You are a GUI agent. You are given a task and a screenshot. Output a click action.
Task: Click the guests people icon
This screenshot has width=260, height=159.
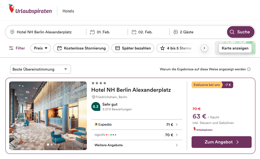(176, 32)
